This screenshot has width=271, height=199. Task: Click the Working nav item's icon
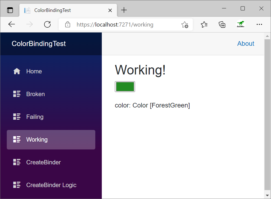coord(17,139)
